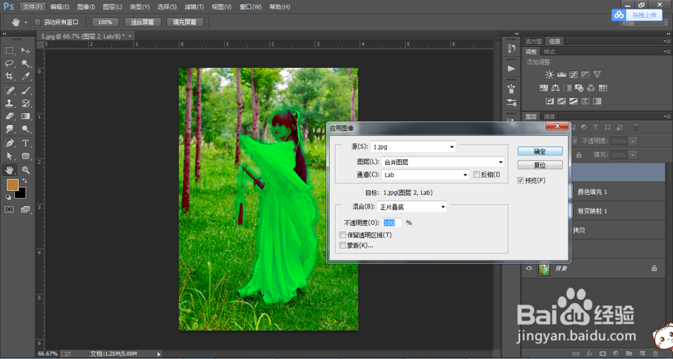This screenshot has width=673, height=359.
Task: Select the Crop tool
Action: coord(9,77)
